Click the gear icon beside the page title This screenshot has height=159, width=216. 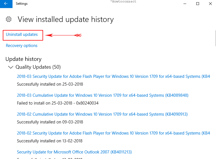click(x=9, y=19)
